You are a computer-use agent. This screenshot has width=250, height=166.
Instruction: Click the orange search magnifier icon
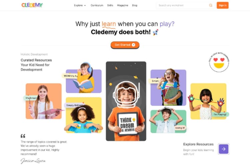click(211, 5)
